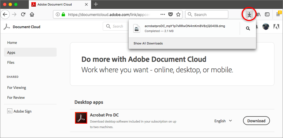This screenshot has height=138, width=283.
Task: Open the browser home page icon
Action: (32, 15)
